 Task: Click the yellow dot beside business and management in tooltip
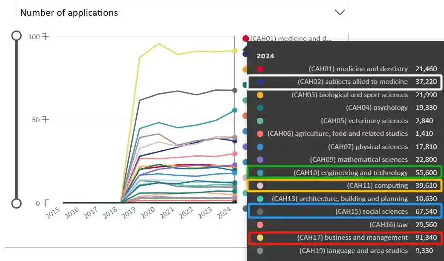coord(260,238)
